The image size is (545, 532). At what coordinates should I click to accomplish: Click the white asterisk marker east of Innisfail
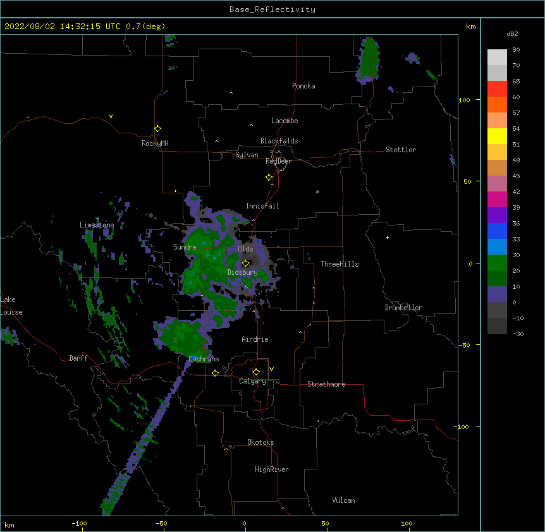coord(317,192)
